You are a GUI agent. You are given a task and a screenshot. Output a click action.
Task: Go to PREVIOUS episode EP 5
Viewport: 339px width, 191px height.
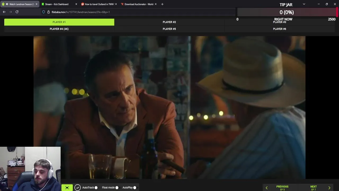coord(282,188)
